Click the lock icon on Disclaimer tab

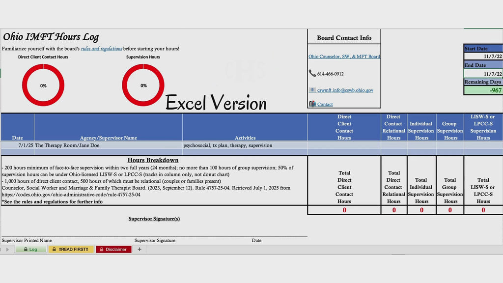pyautogui.click(x=102, y=249)
